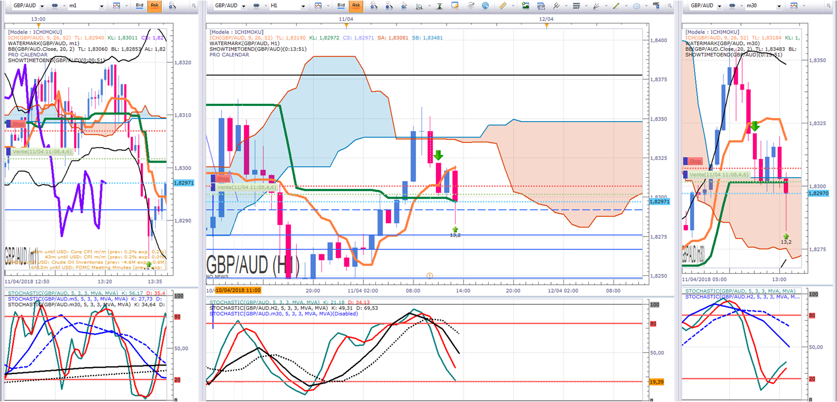Click chart note icon in H1 toolbar
The width and height of the screenshot is (837, 402).
pos(455,6)
